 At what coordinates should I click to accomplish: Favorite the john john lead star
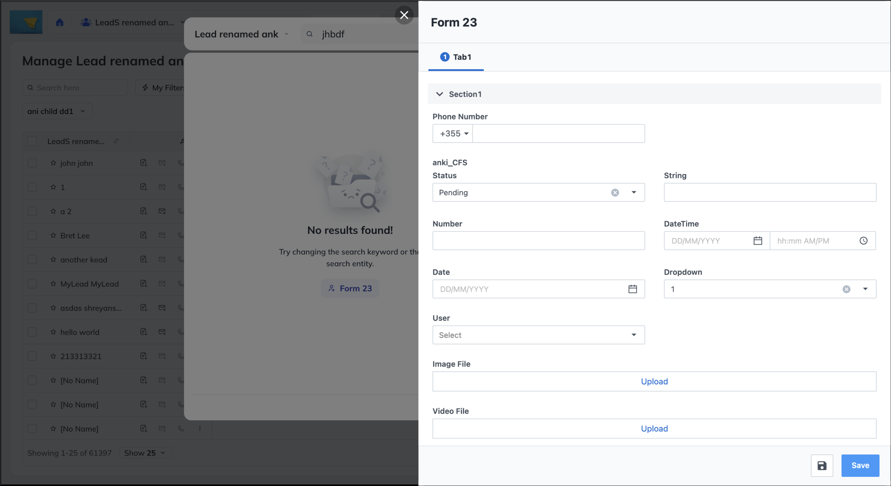53,163
